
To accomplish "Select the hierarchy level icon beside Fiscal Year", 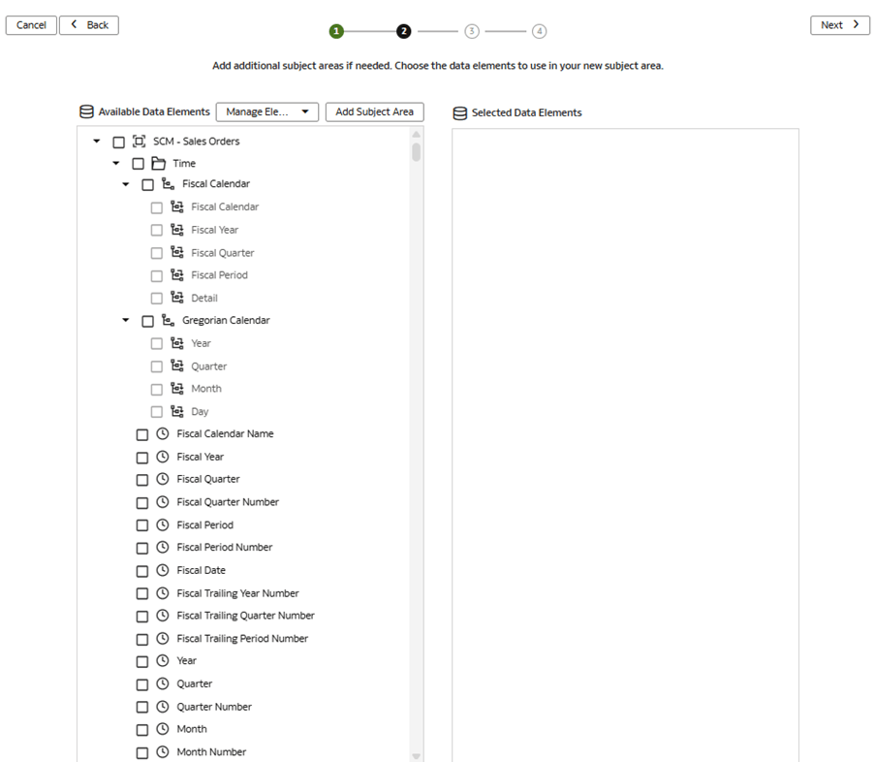I will coord(176,230).
